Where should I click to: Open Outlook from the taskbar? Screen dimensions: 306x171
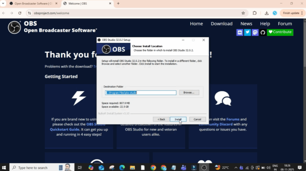click(x=101, y=167)
